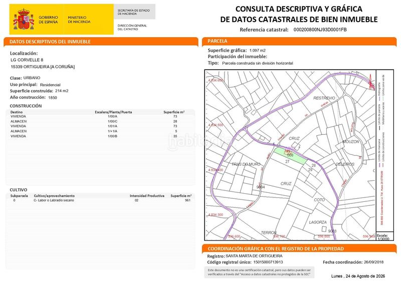
Task: Click the TERRON label on the map
Action: pyautogui.click(x=269, y=233)
